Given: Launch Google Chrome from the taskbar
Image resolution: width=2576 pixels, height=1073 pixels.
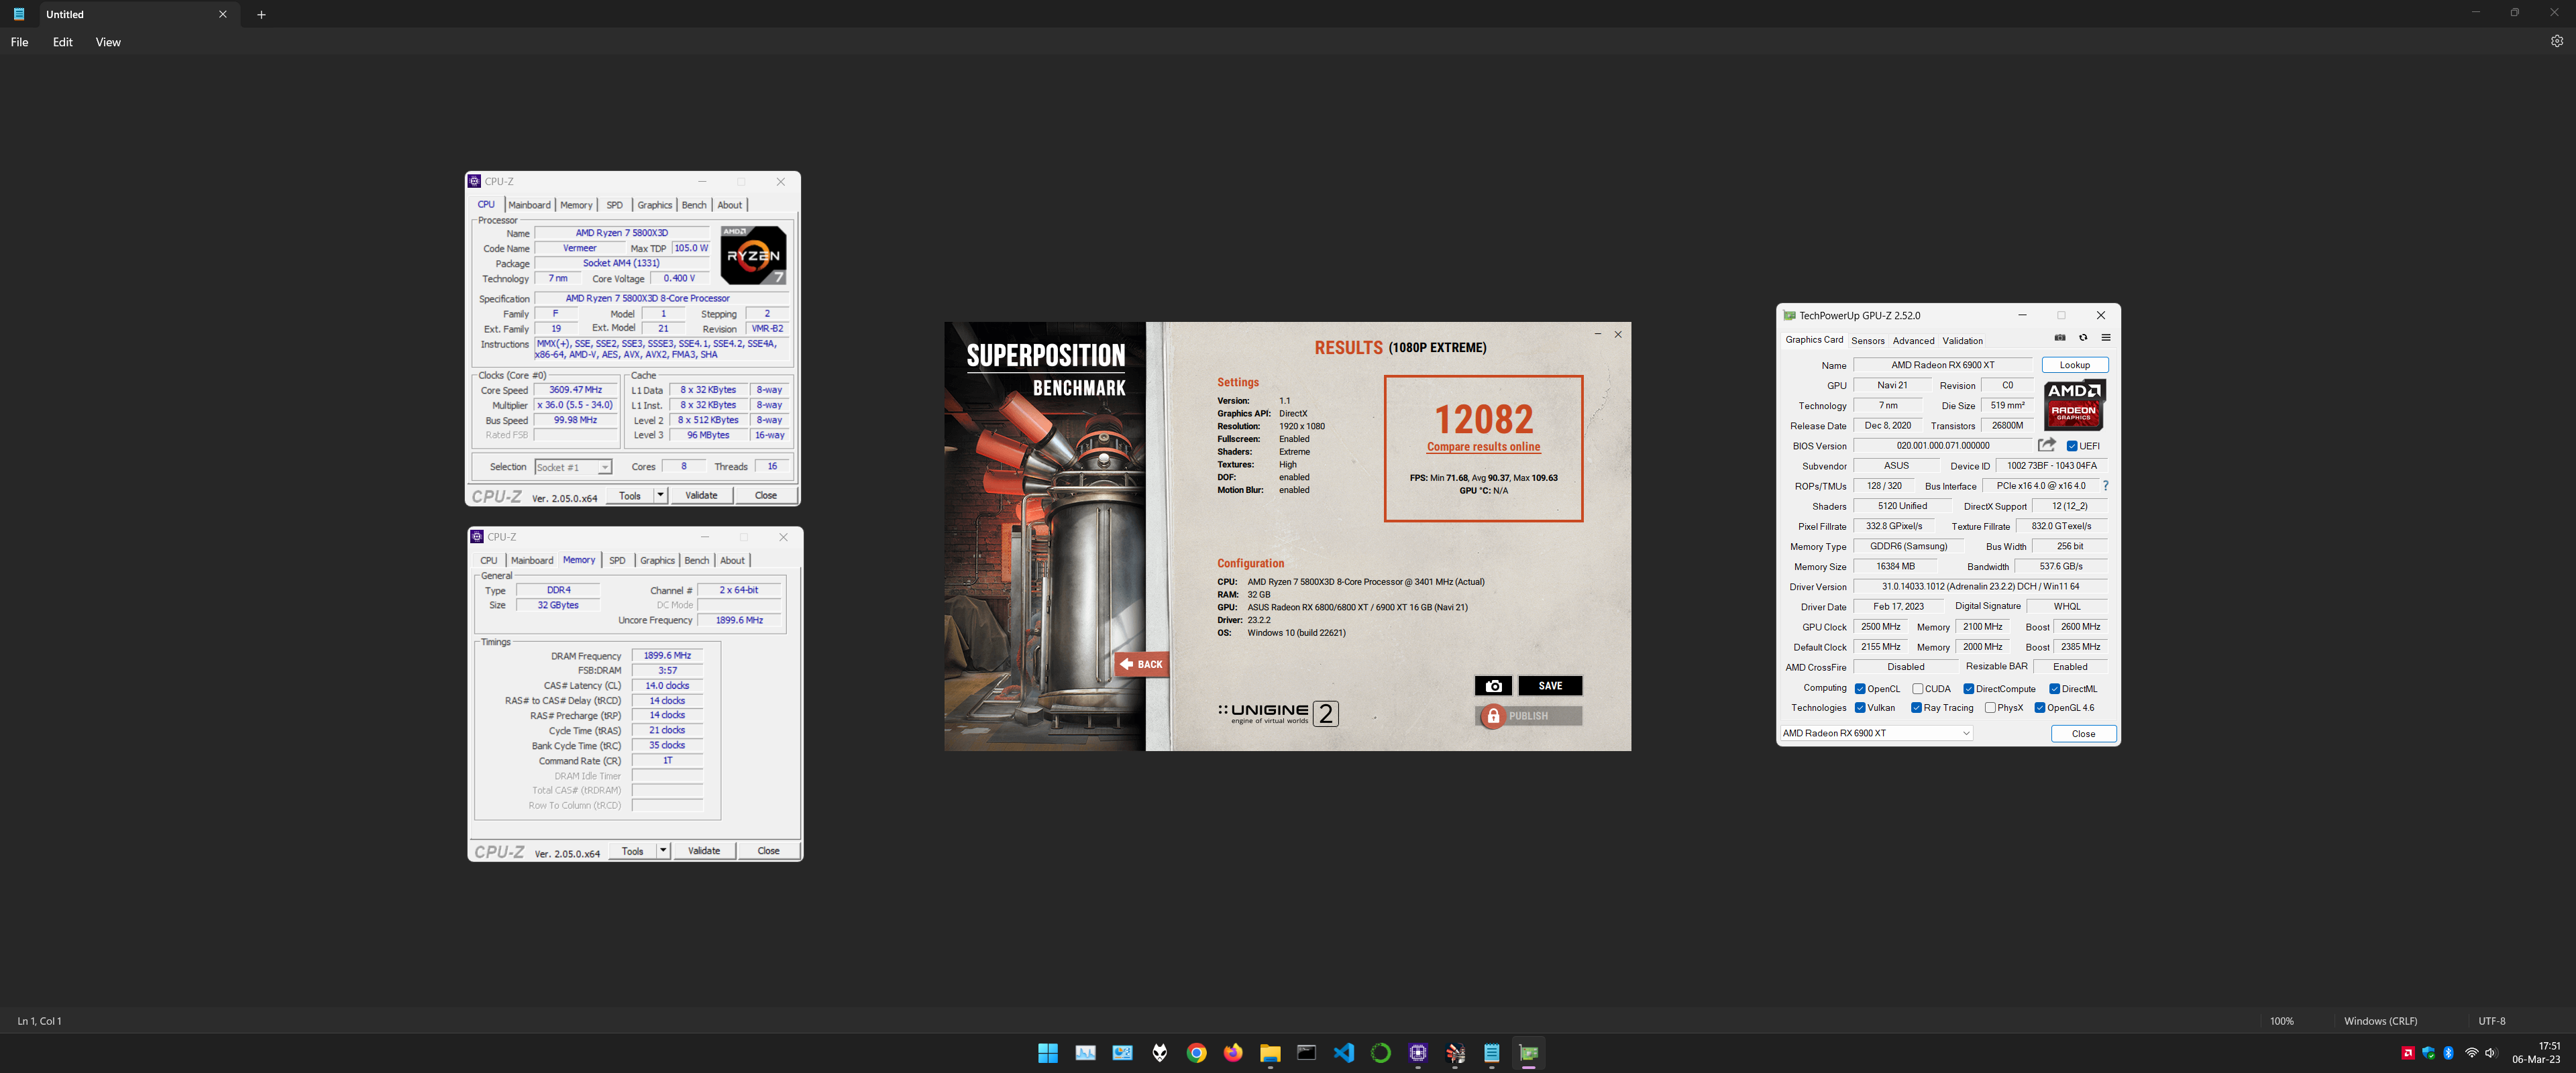Looking at the screenshot, I should (1197, 1053).
